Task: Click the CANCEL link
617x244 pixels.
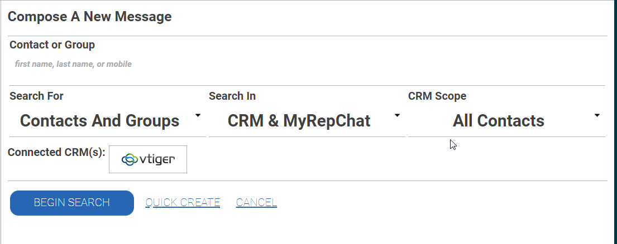Action: pos(256,203)
